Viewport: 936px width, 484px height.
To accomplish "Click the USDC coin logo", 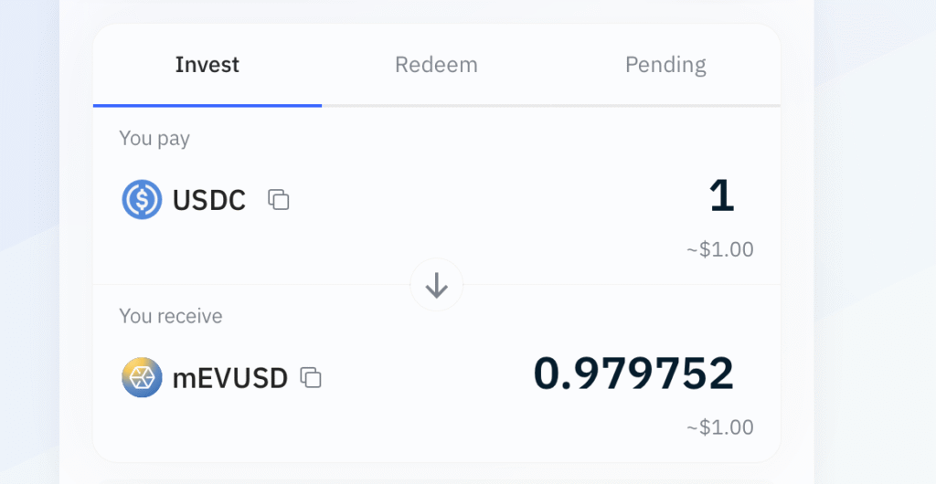I will [x=142, y=199].
